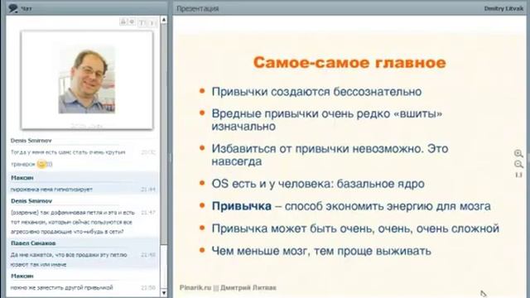Click the presenter webcam photo thumbnail
The image size is (530, 298).
pos(87,79)
